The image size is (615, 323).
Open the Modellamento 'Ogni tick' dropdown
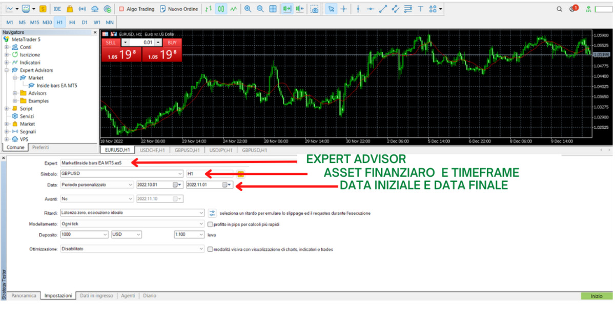(201, 224)
